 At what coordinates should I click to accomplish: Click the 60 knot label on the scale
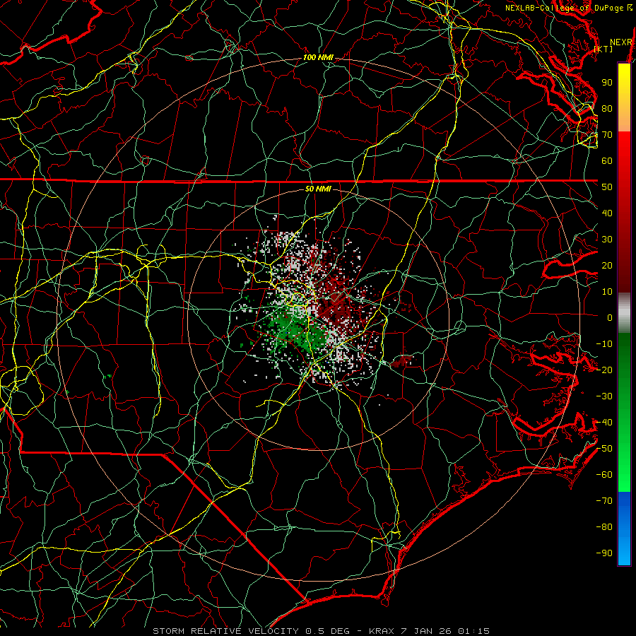coord(607,160)
